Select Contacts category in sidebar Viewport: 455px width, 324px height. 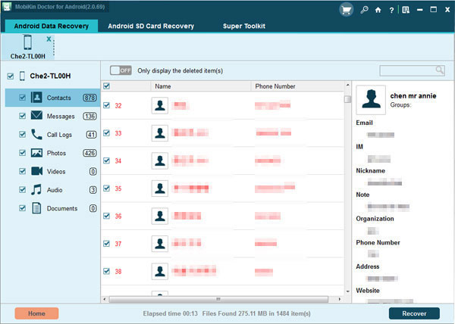(x=58, y=98)
